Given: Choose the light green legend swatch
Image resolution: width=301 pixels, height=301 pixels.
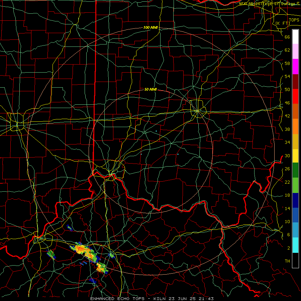Looking at the screenshot, I should pyautogui.click(x=295, y=185).
